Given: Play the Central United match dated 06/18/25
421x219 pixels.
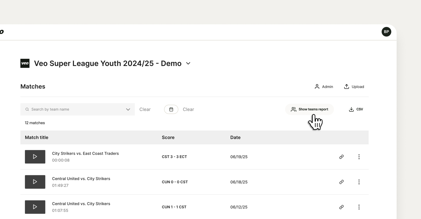Looking at the screenshot, I should point(35,182).
